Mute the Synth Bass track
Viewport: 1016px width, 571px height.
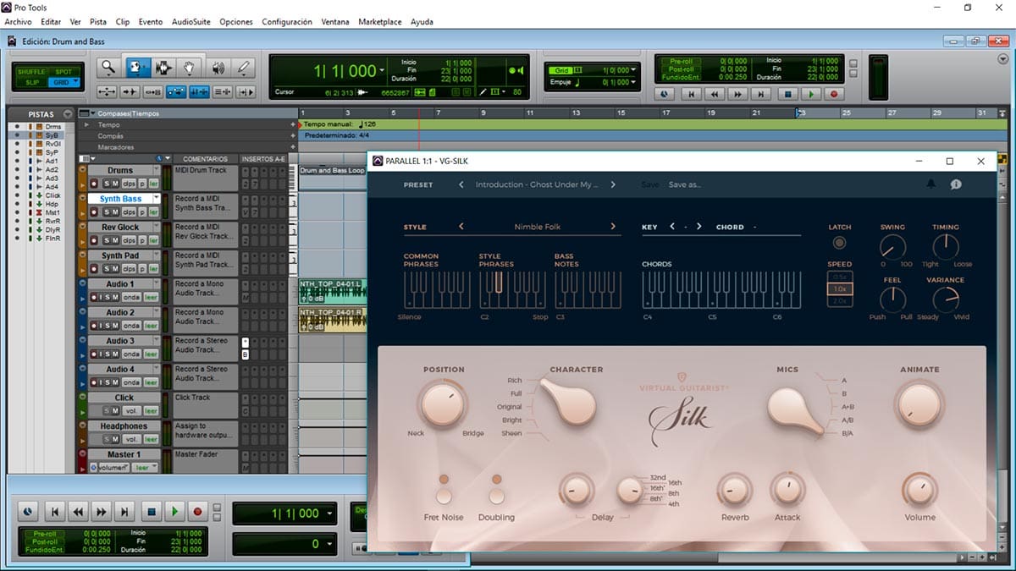coord(115,211)
